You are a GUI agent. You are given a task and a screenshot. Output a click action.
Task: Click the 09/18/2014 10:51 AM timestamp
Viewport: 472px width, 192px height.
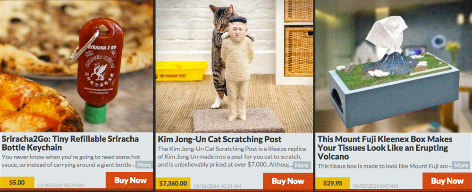point(218,186)
